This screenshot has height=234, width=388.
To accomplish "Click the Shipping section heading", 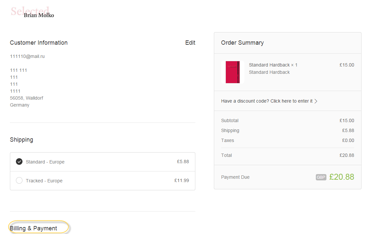I will tap(21, 140).
